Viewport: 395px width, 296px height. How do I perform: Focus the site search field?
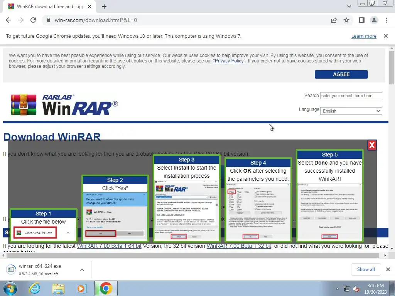[351, 96]
